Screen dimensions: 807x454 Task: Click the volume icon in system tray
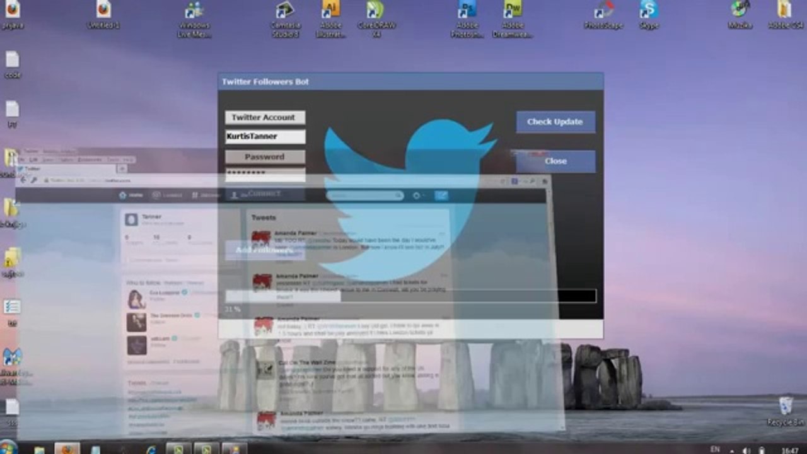[746, 450]
